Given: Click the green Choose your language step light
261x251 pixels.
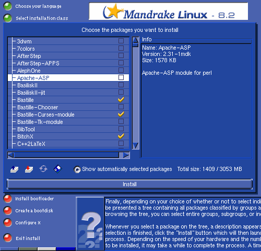Looking at the screenshot, I should [8, 6].
